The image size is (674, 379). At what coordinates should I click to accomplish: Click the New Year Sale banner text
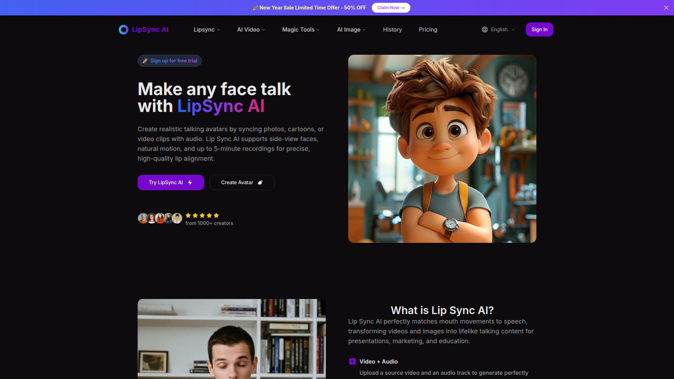pyautogui.click(x=313, y=8)
